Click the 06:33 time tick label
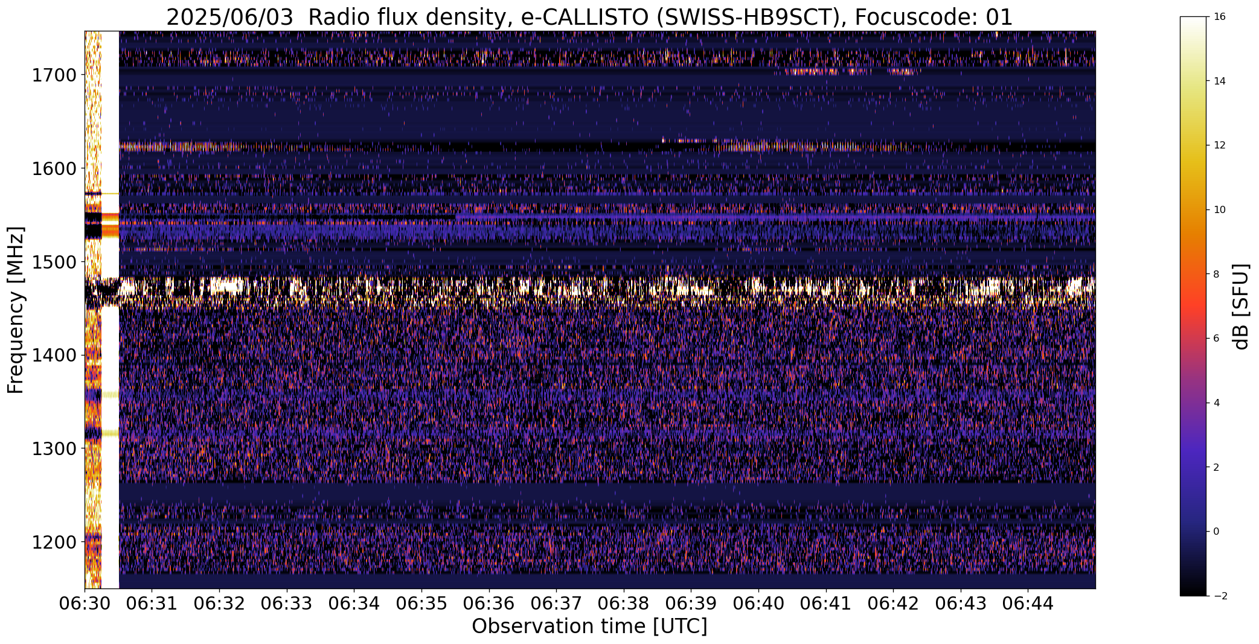 click(x=287, y=604)
